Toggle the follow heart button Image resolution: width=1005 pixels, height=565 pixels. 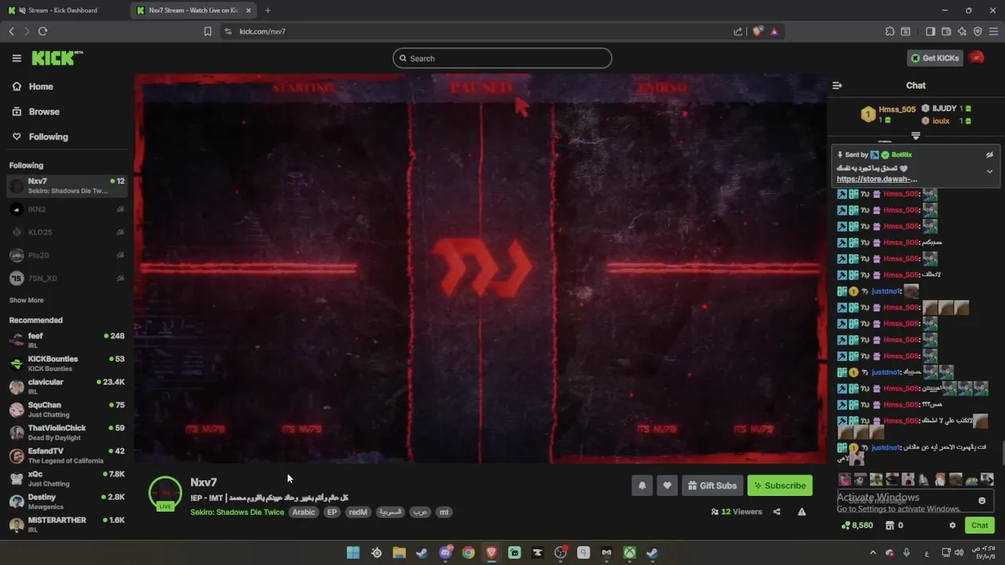click(667, 486)
